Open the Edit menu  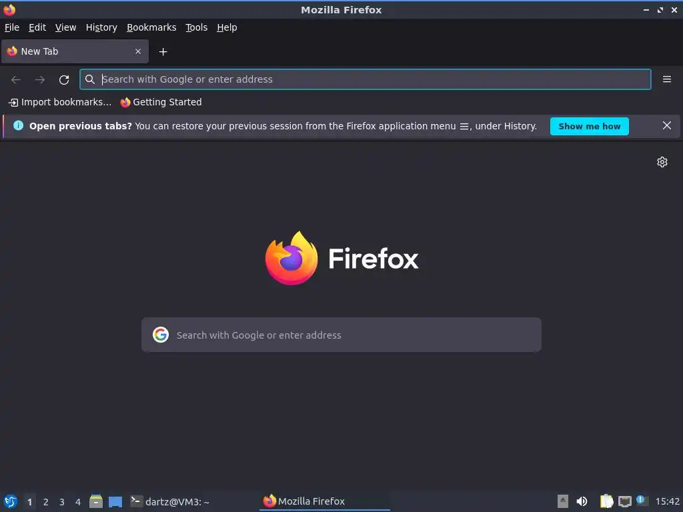click(37, 27)
